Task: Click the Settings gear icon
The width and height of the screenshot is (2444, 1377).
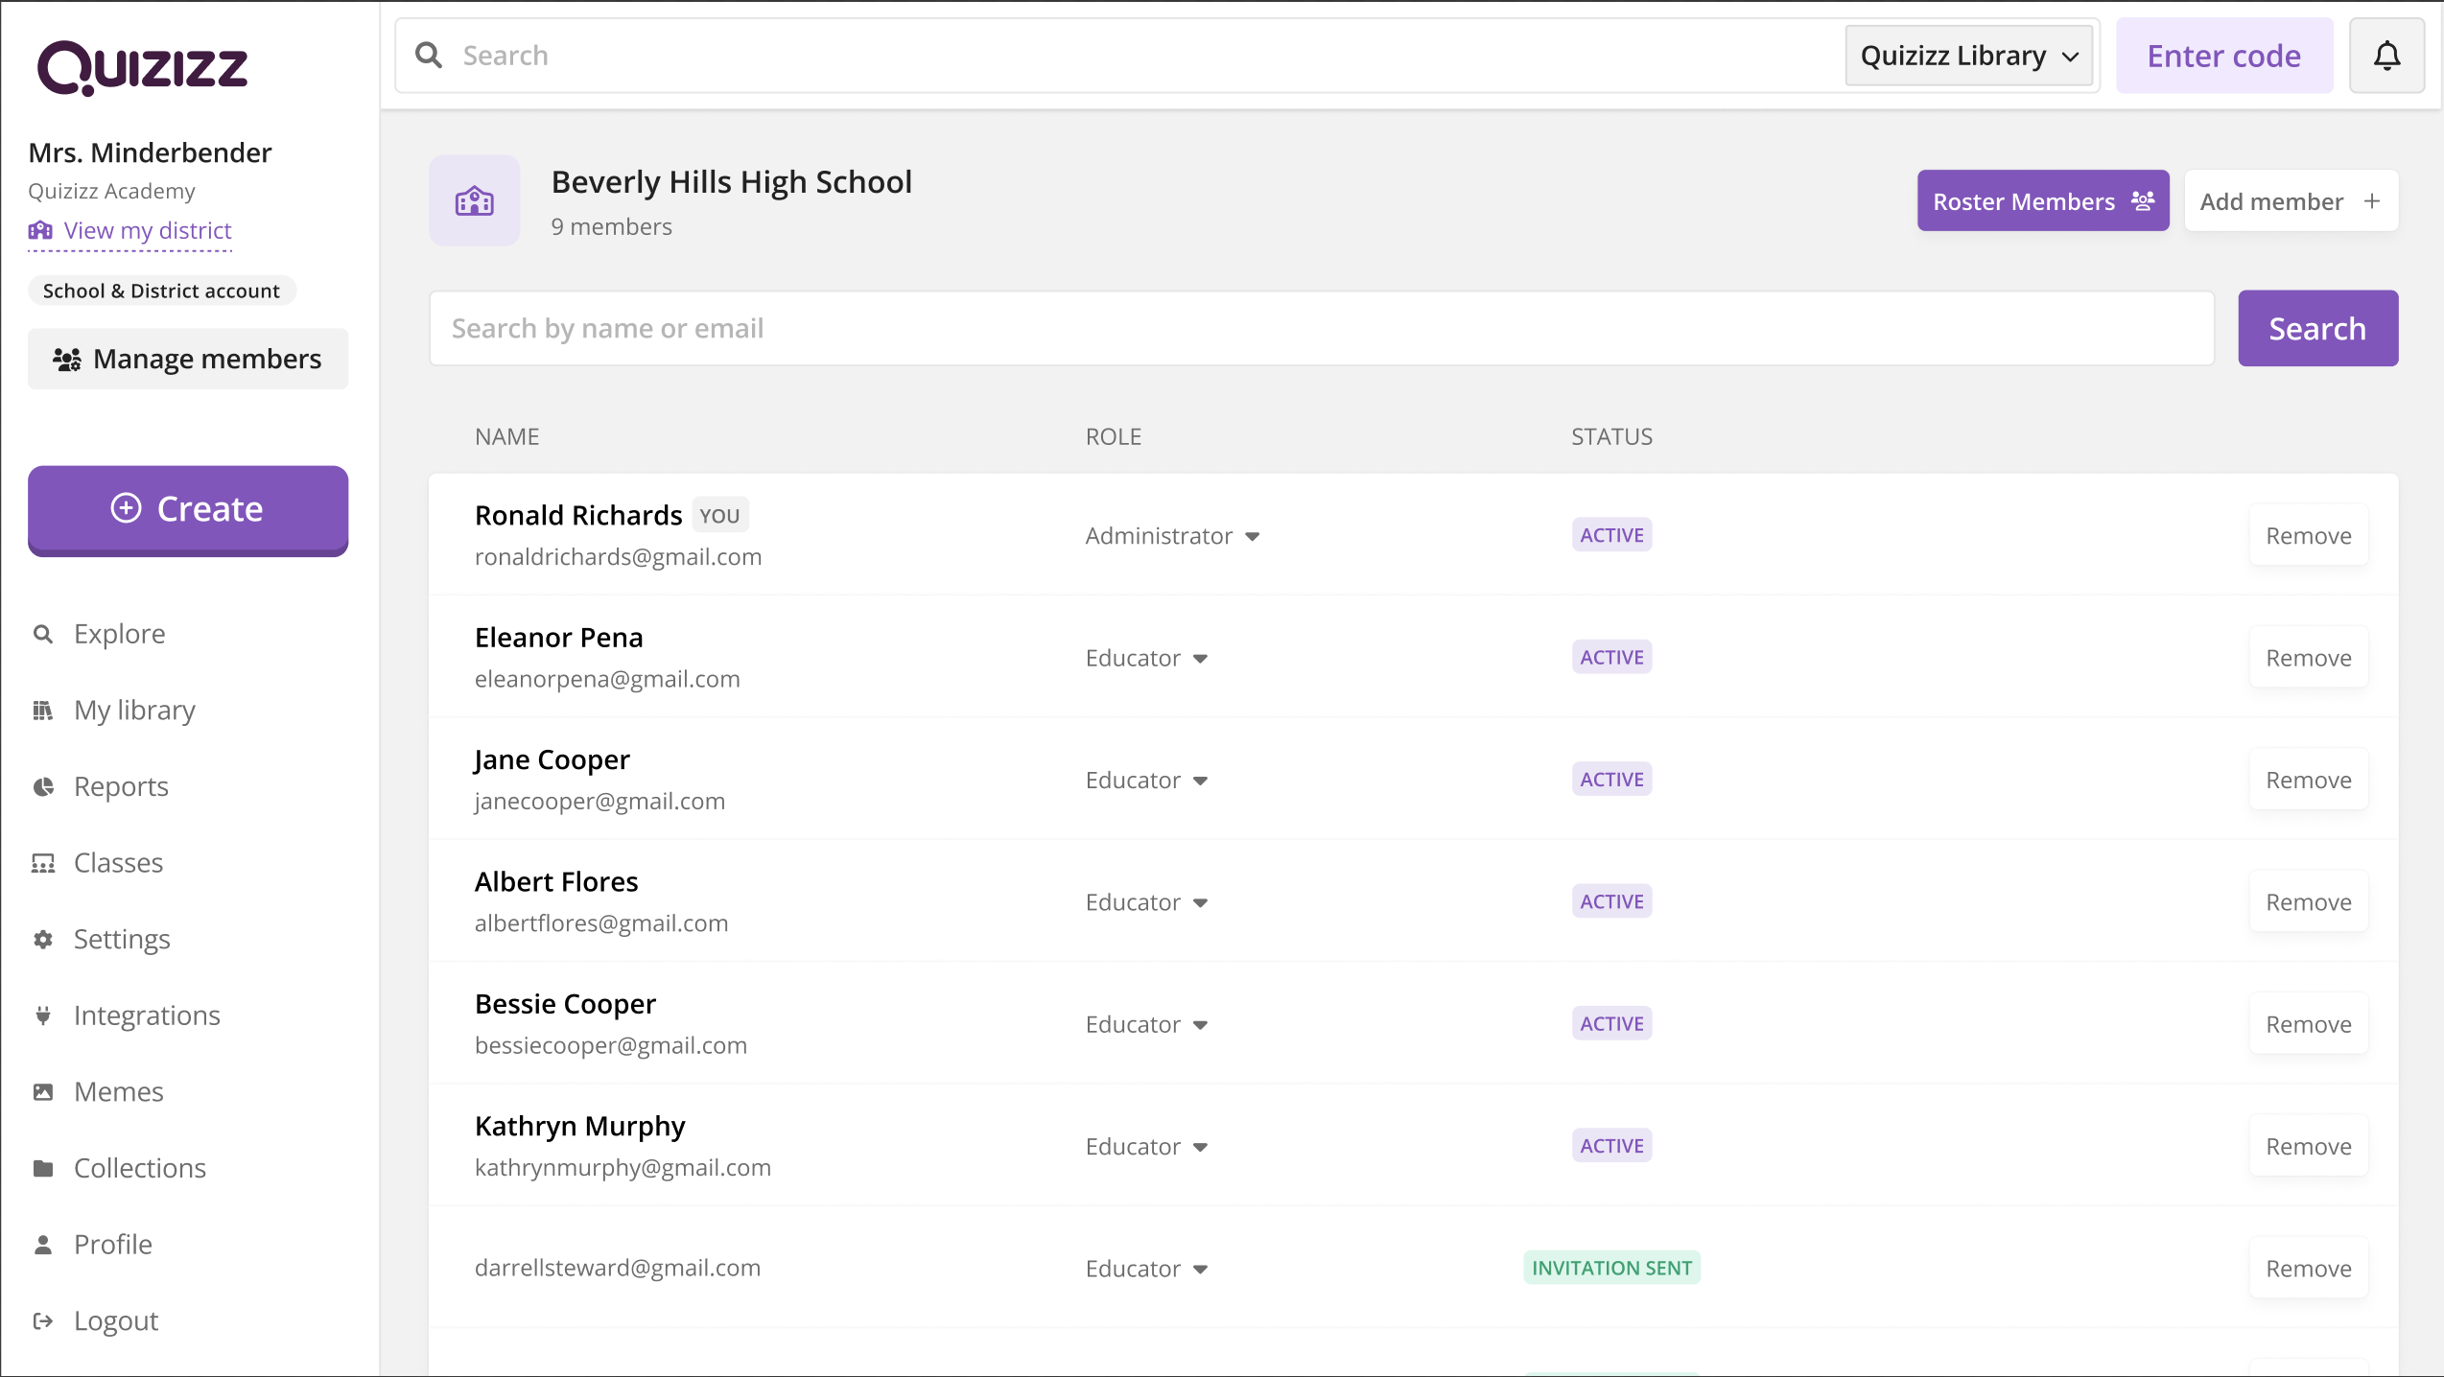Action: point(43,940)
